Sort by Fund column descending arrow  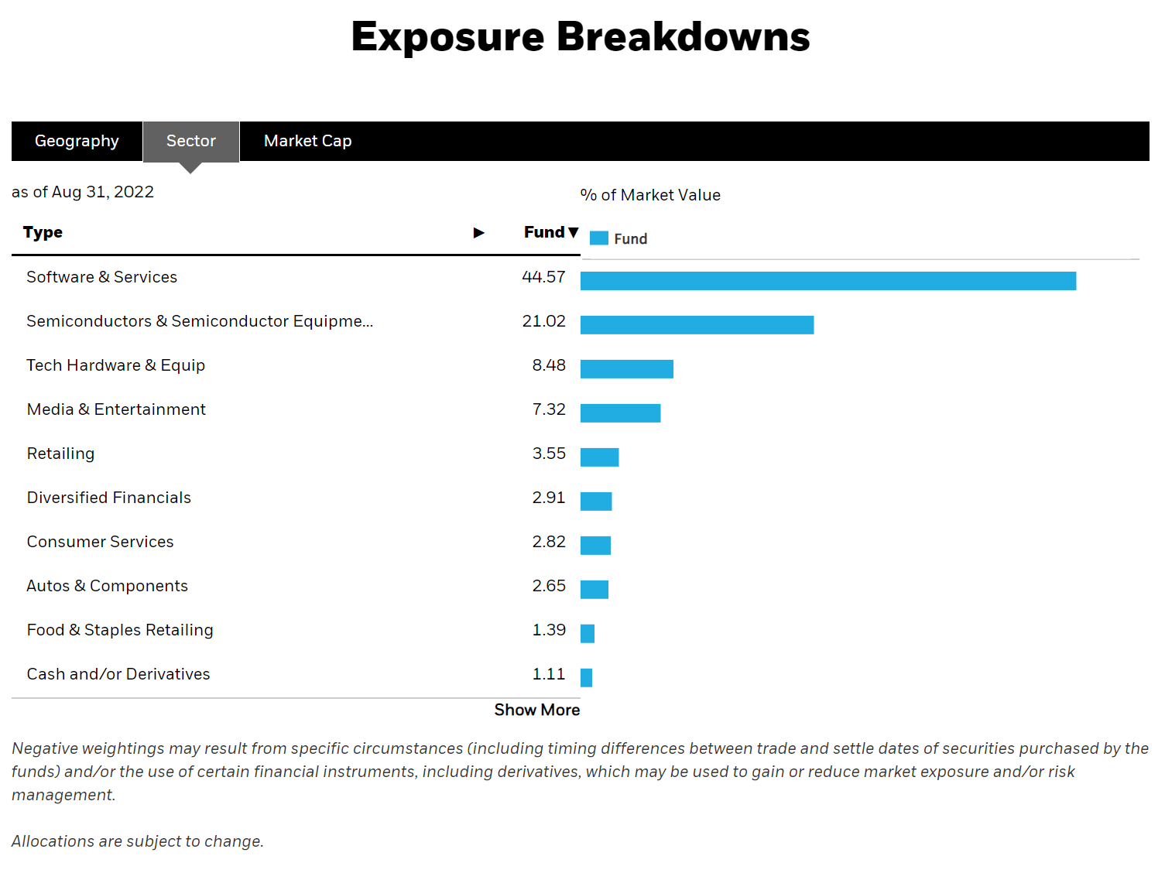[574, 232]
